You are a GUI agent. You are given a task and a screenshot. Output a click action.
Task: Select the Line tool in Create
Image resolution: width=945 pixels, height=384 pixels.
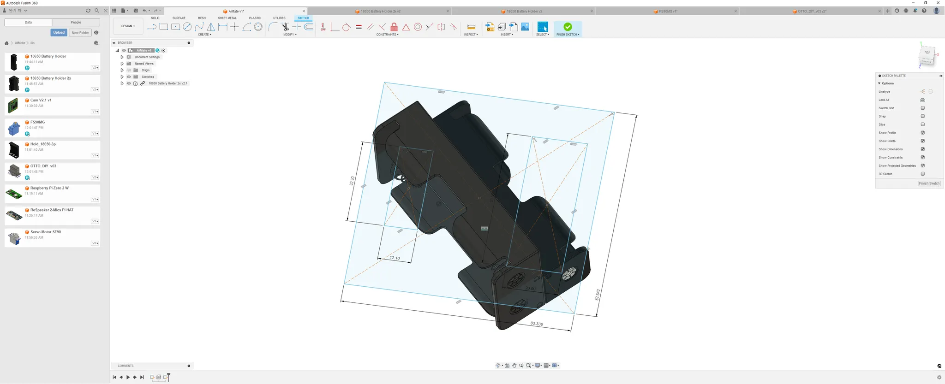151,27
